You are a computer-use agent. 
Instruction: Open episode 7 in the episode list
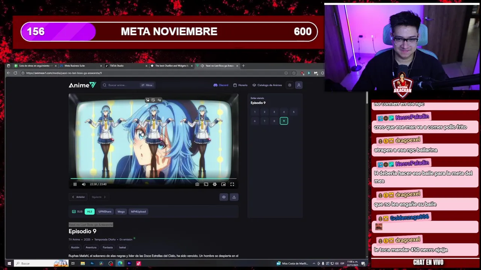click(264, 121)
